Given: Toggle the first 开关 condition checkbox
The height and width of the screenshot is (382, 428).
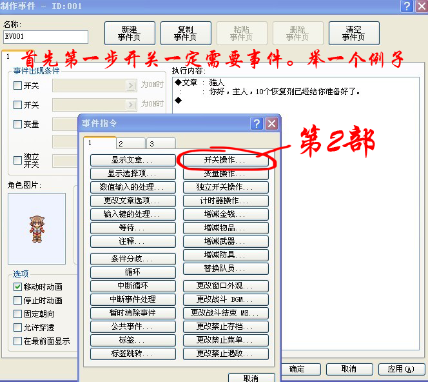Looking at the screenshot, I should (18, 86).
